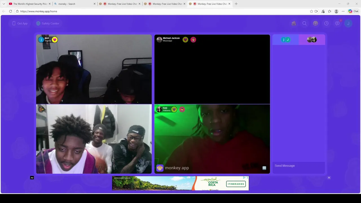361x203 pixels.
Task: Open a new browser tab
Action: (236, 4)
